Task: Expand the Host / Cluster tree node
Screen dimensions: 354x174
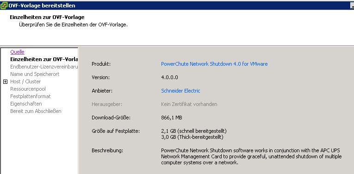Action: click(6, 82)
